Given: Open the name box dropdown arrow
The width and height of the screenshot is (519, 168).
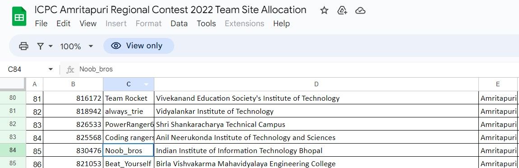Looking at the screenshot, I should click(51, 69).
